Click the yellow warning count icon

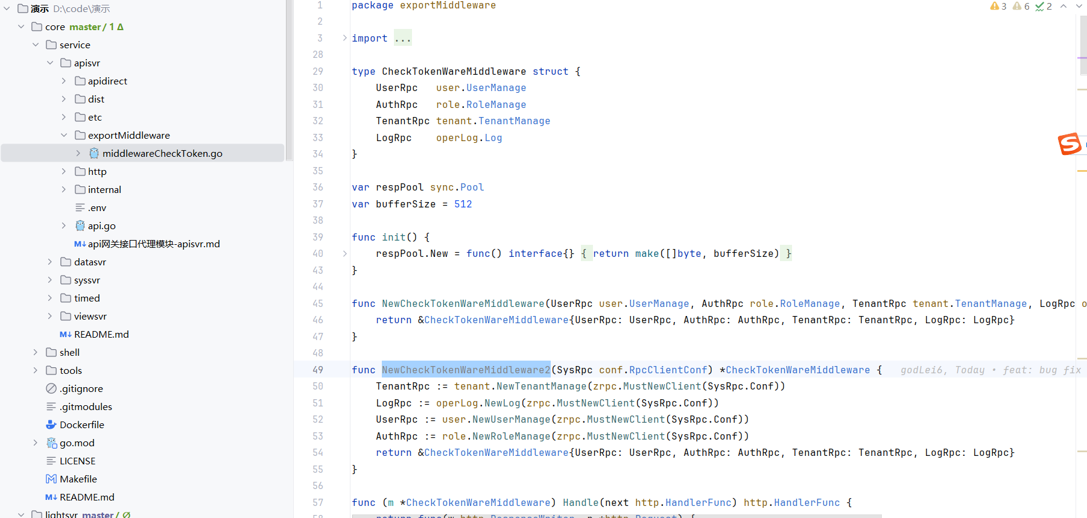pyautogui.click(x=994, y=6)
